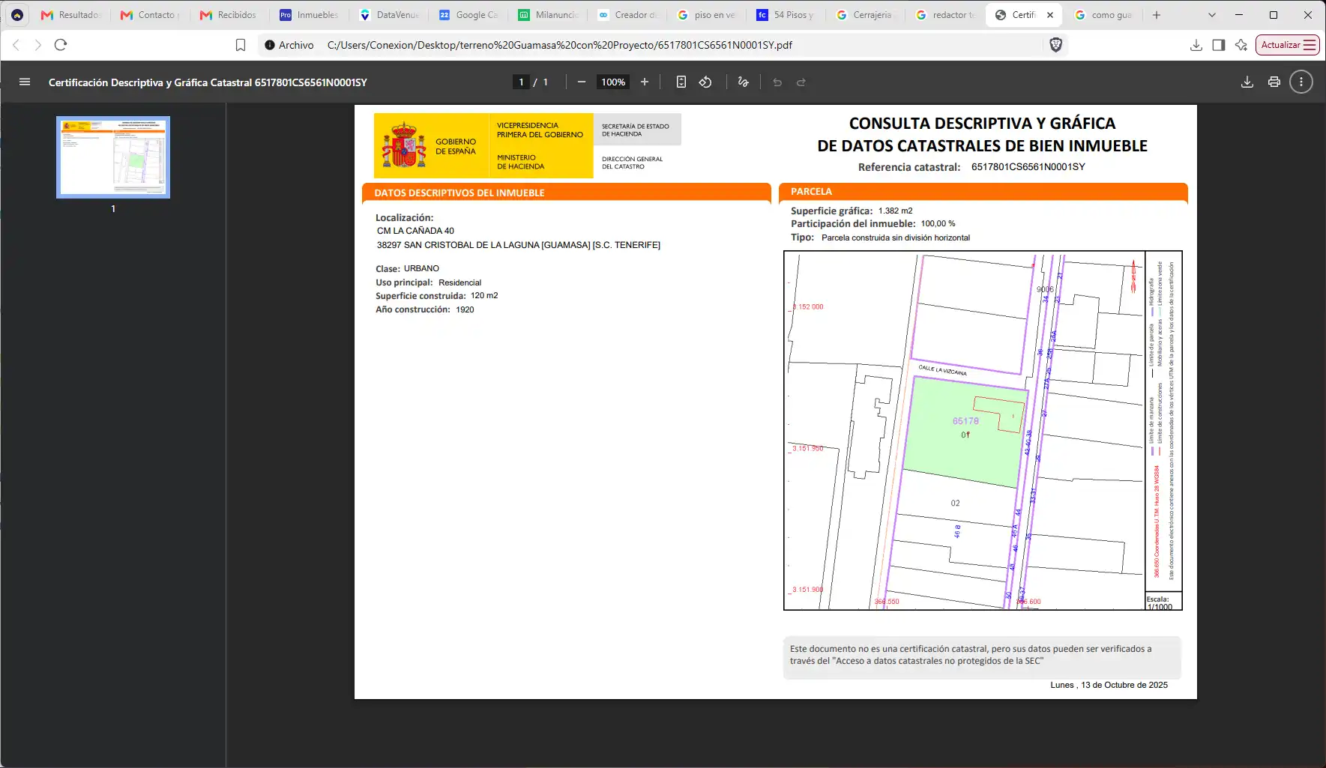Viewport: 1326px width, 768px height.
Task: Toggle the PDF sidebar menu icon
Action: (25, 82)
